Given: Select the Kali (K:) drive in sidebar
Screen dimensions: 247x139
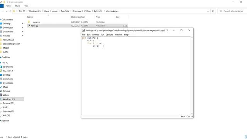Looking at the screenshot, I should (x=6, y=115).
